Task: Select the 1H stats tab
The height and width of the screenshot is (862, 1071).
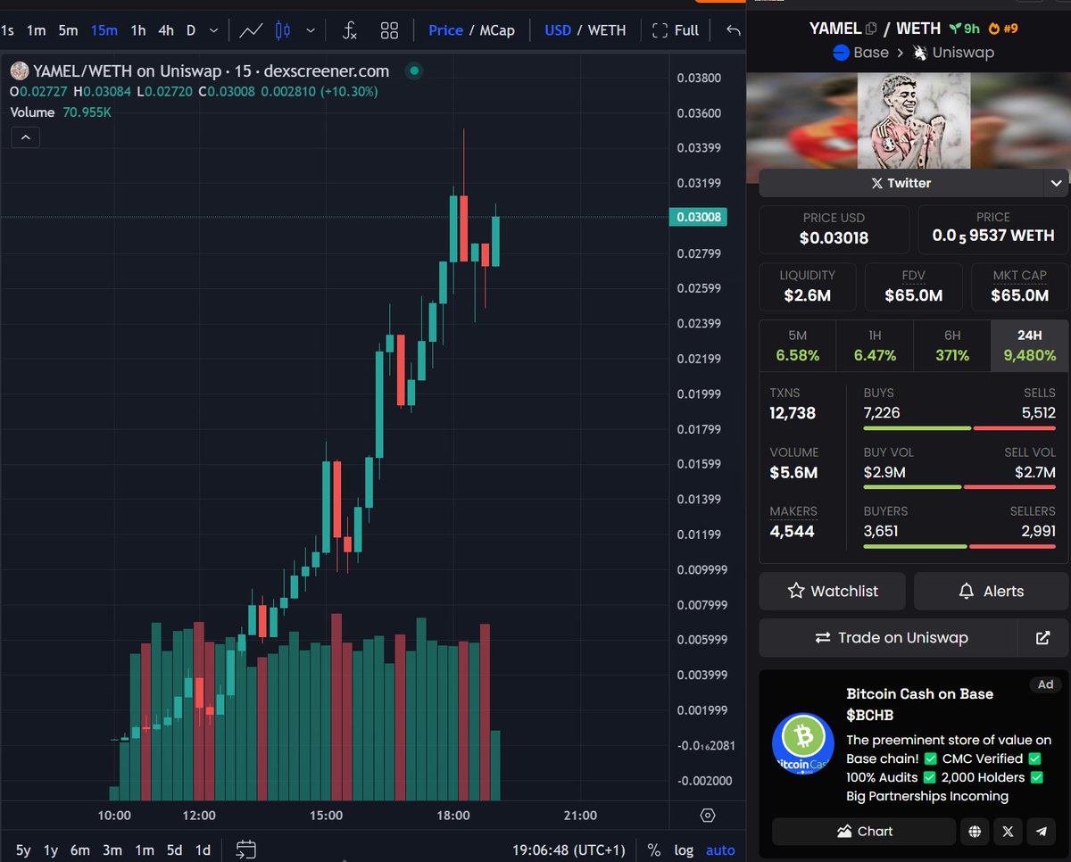Action: tap(875, 345)
